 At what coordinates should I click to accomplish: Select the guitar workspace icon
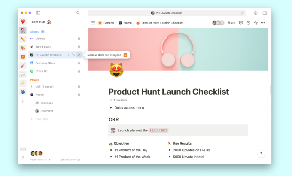click(23, 66)
